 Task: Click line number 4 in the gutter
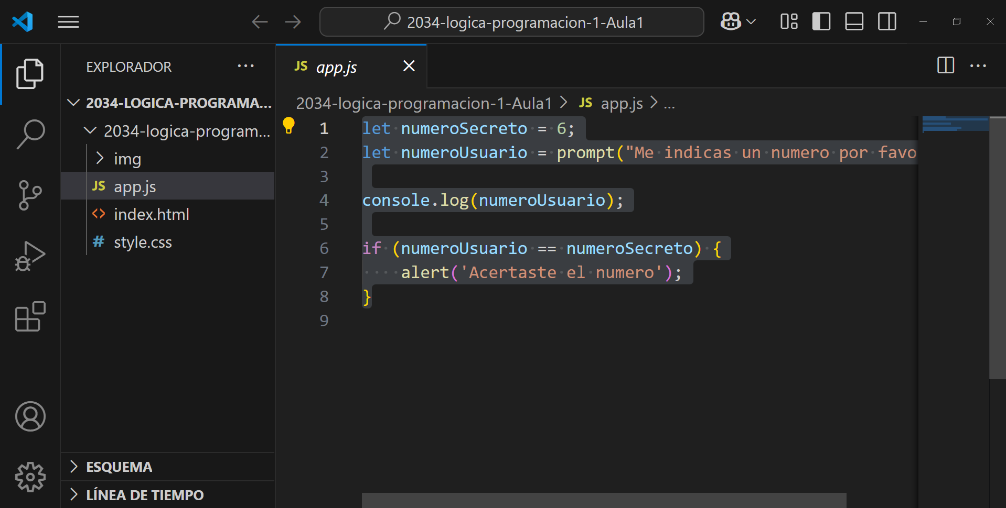[324, 200]
